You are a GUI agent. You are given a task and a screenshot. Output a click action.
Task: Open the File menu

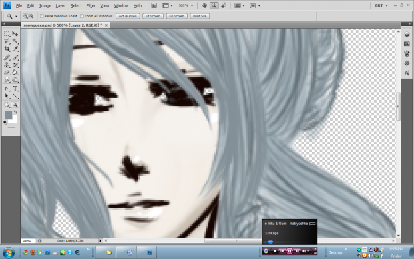(x=19, y=5)
